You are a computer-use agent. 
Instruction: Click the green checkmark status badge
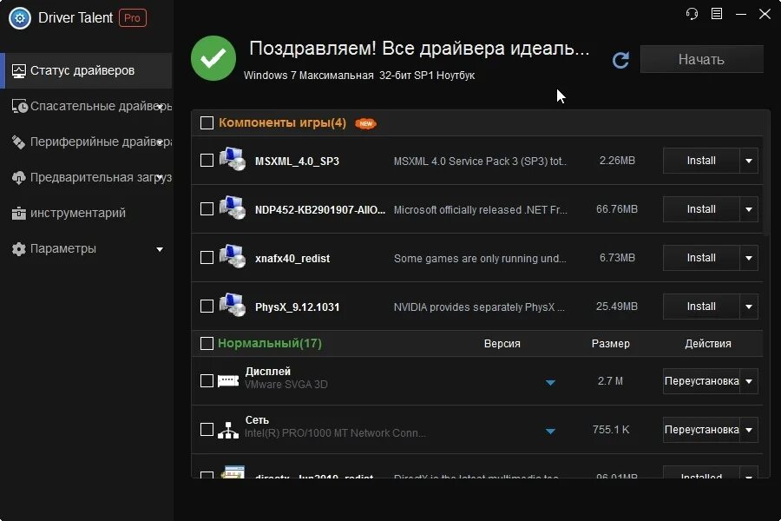[x=213, y=59]
